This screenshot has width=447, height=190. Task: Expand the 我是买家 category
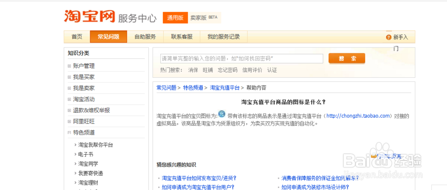(x=69, y=77)
